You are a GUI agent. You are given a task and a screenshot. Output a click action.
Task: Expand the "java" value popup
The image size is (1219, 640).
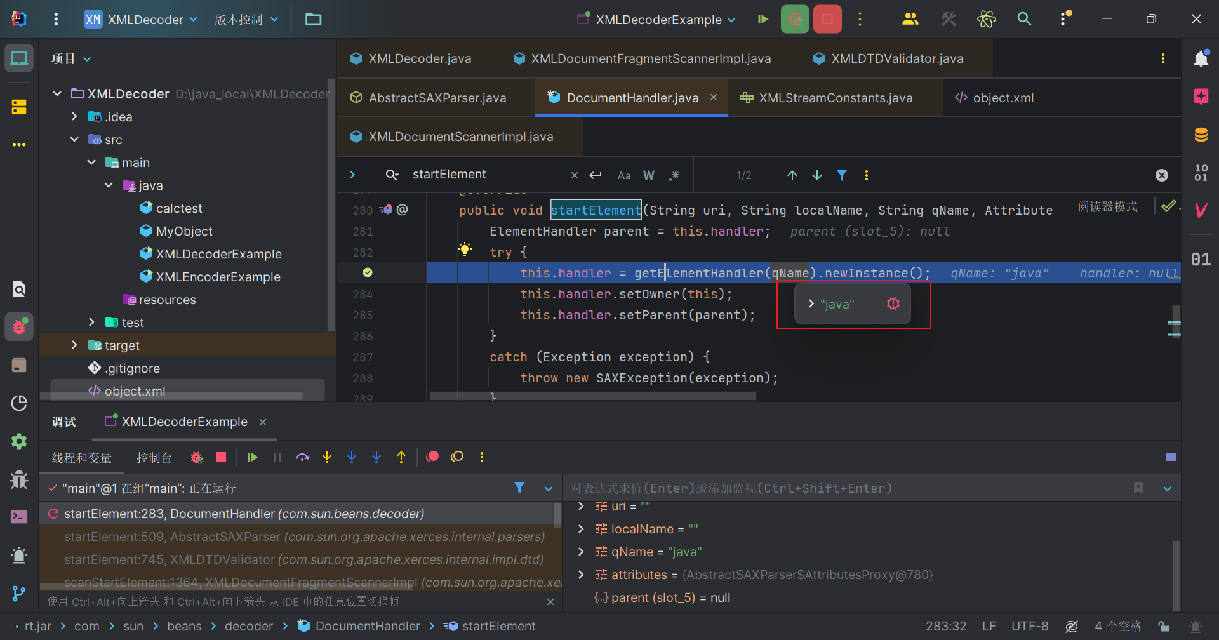point(811,304)
